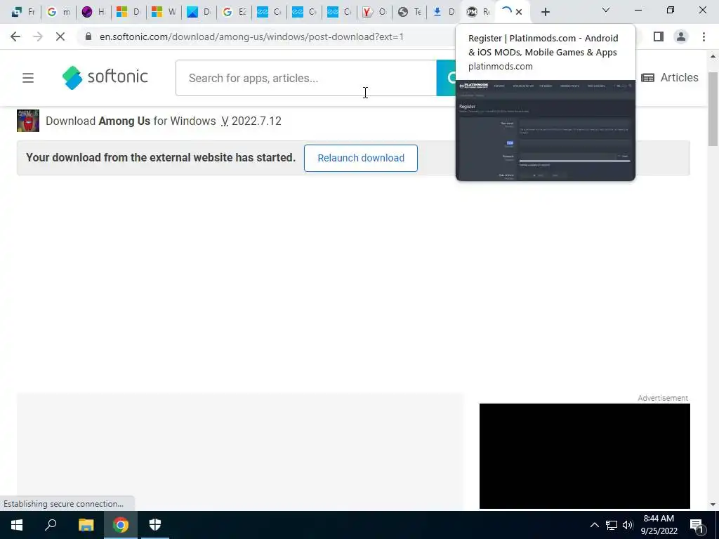Open the Windows Start menu
Screen dimensions: 719x539
tap(17, 525)
